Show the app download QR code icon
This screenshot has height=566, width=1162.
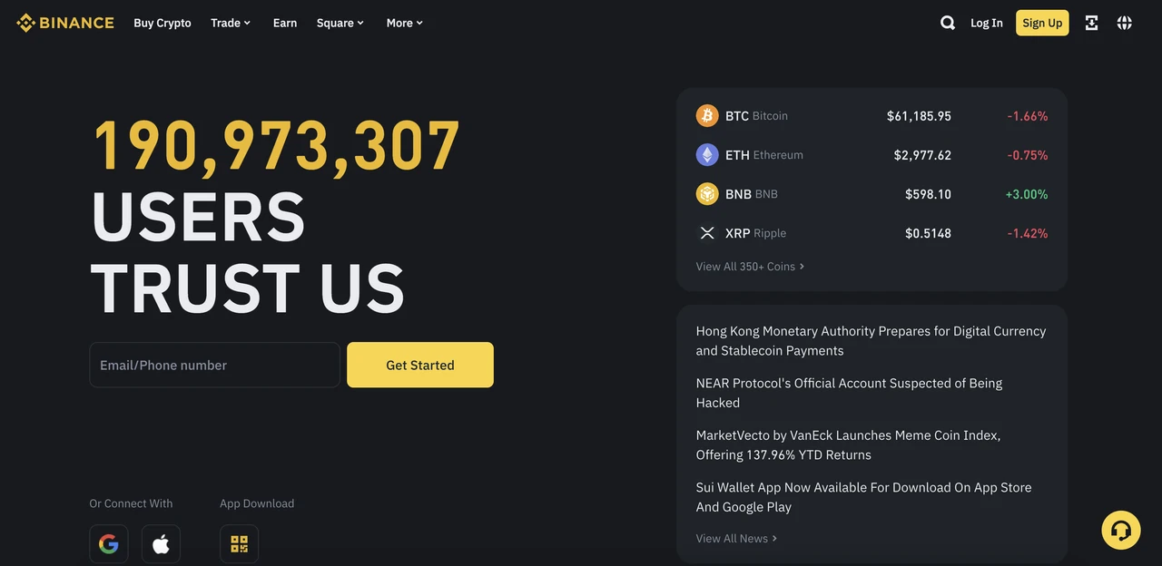239,544
